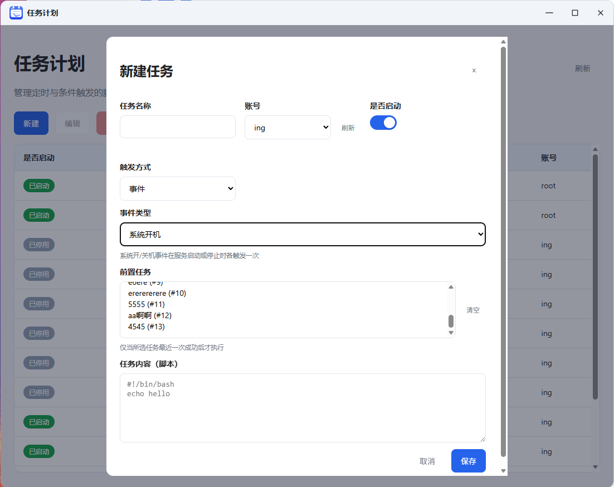Click the 保存 button to save the task
The width and height of the screenshot is (614, 487).
pyautogui.click(x=468, y=461)
